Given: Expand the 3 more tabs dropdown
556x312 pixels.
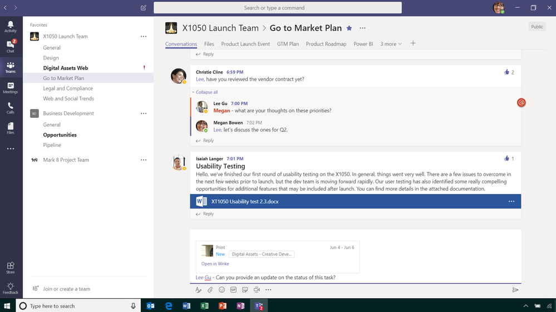Looking at the screenshot, I should point(391,44).
